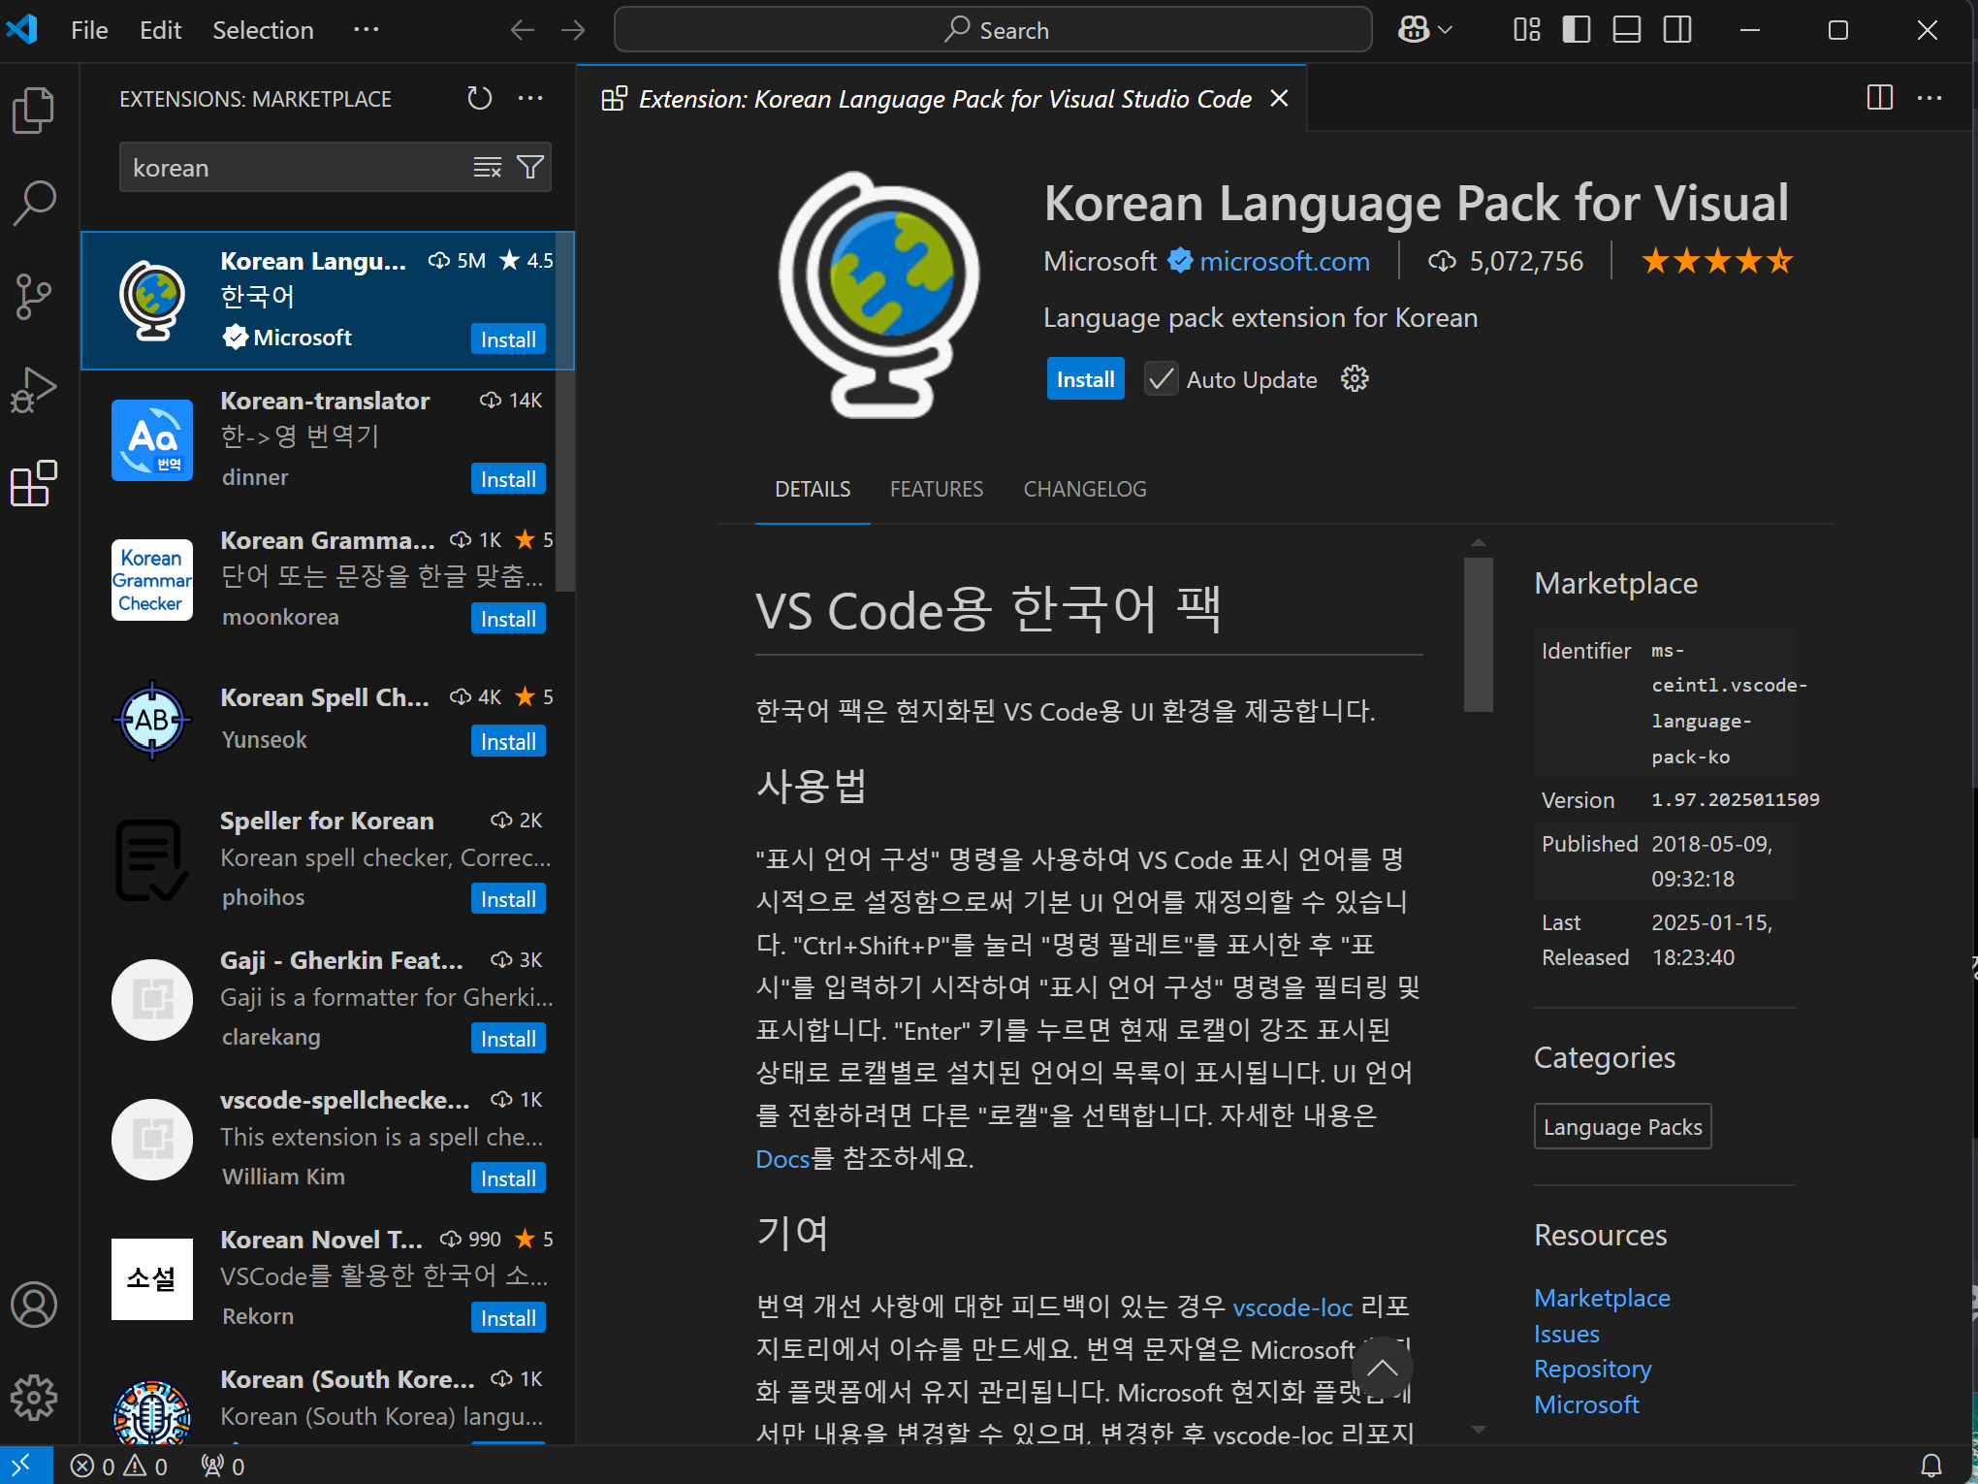Toggle the Auto Update checkbox
This screenshot has width=1978, height=1484.
click(1161, 379)
